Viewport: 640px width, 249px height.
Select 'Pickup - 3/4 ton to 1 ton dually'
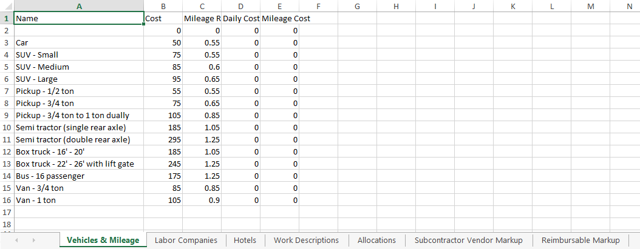coord(79,115)
